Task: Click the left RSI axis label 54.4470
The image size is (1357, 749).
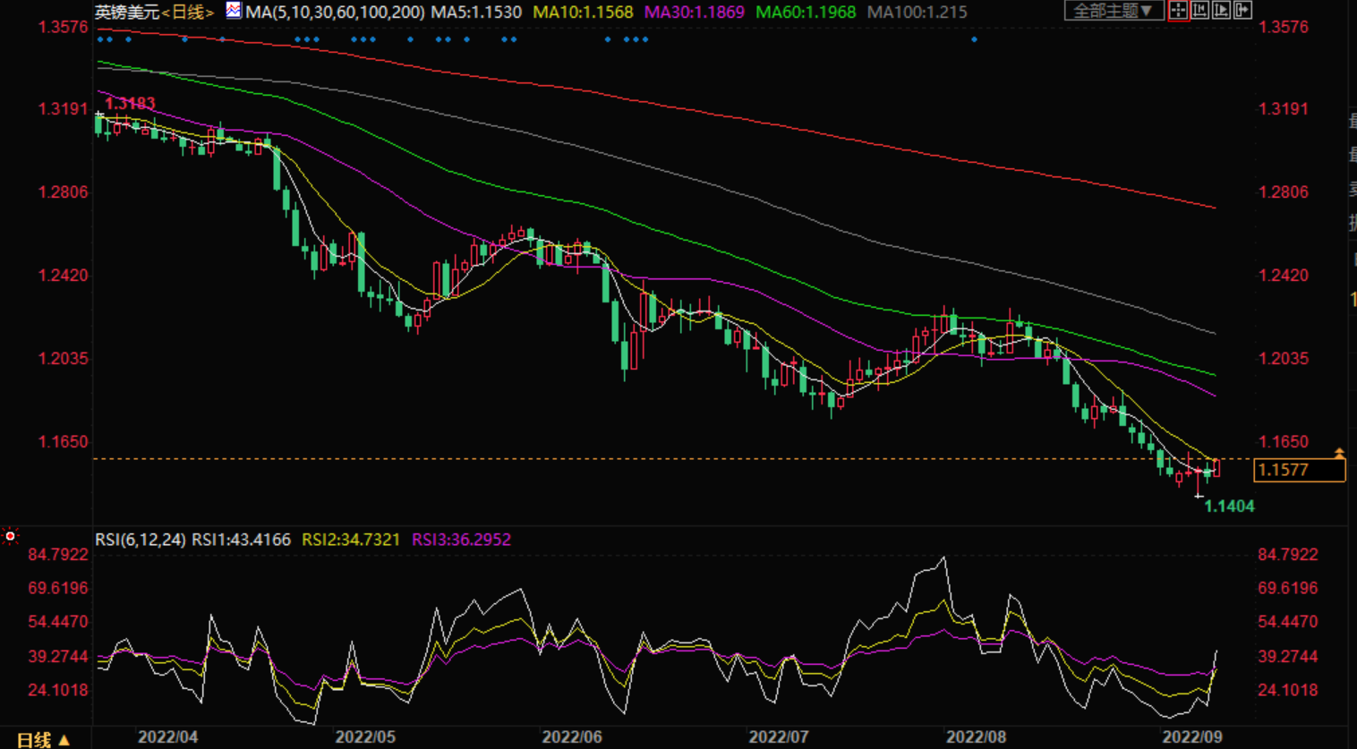Action: (58, 622)
